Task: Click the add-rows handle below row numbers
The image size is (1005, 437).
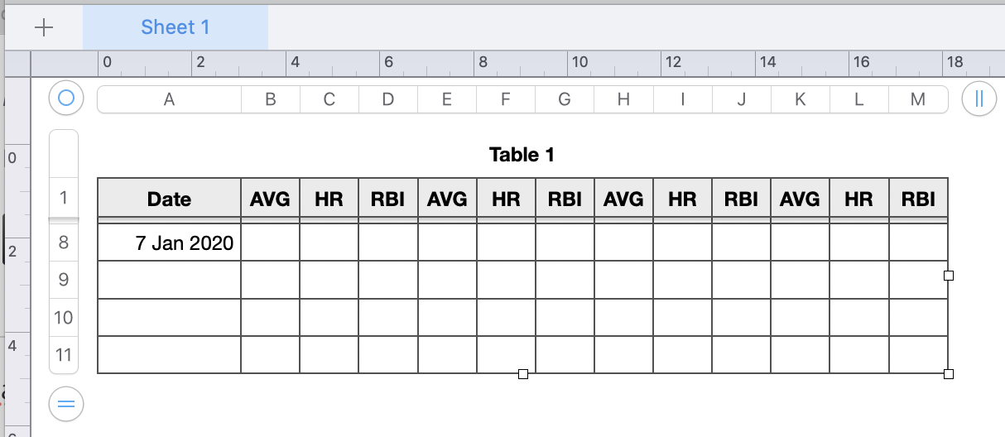Action: pos(66,405)
